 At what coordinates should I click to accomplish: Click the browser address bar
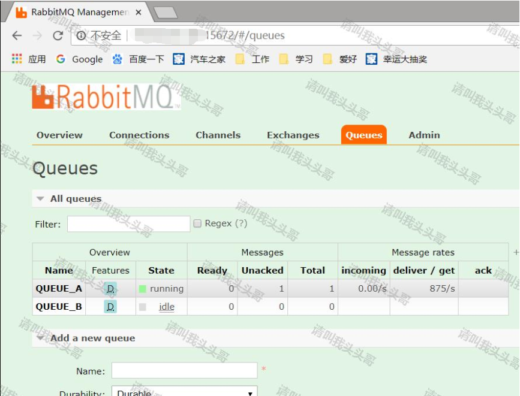pos(295,35)
